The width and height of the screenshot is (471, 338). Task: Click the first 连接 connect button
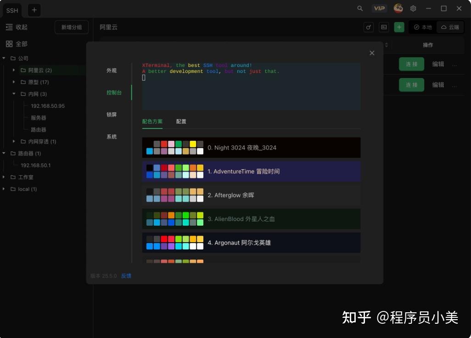click(411, 64)
